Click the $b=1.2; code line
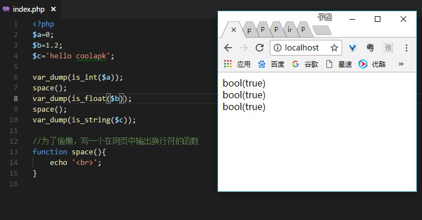The width and height of the screenshot is (422, 220). point(47,45)
